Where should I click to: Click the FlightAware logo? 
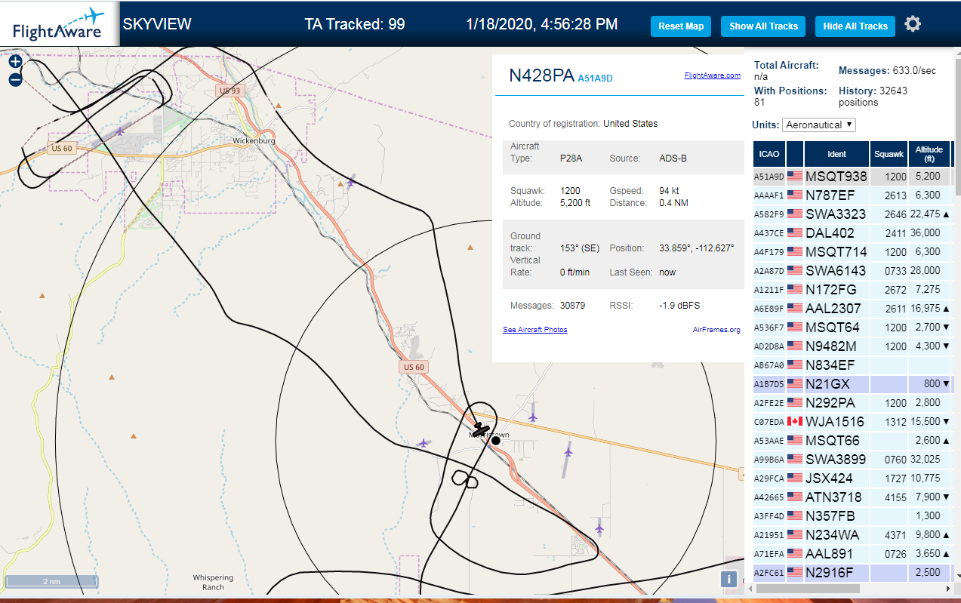click(x=60, y=24)
